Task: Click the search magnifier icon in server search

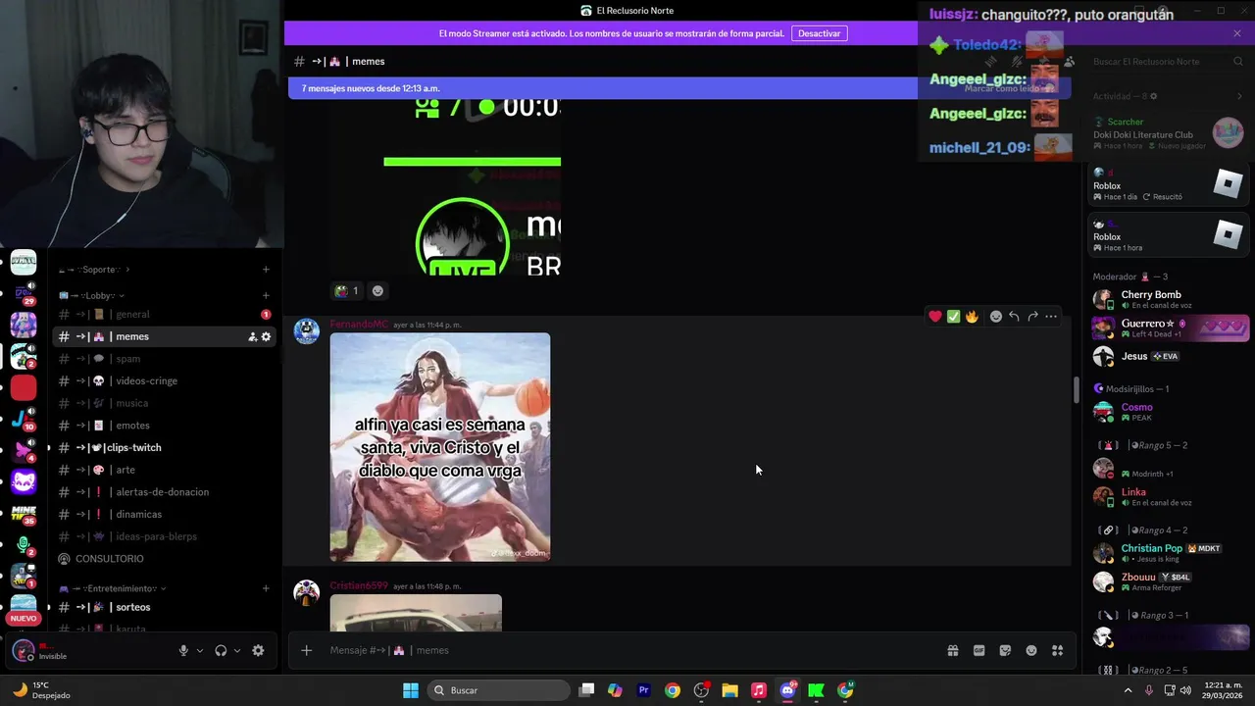Action: tap(1238, 62)
